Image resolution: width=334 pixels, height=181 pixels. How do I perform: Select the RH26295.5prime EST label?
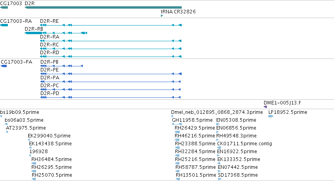[x=51, y=168]
